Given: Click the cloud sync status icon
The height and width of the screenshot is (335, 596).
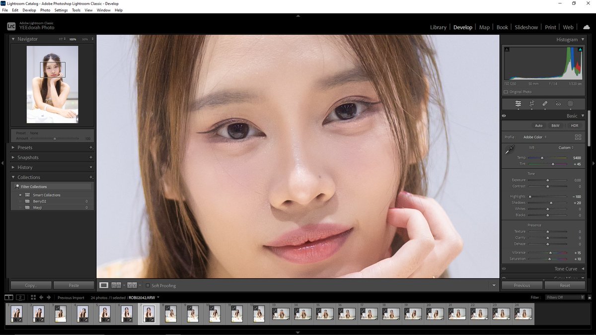Looking at the screenshot, I should [586, 27].
